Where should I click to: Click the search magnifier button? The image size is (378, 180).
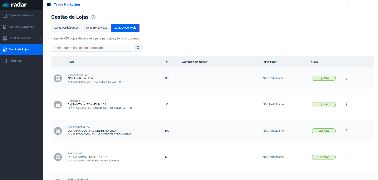(x=138, y=48)
